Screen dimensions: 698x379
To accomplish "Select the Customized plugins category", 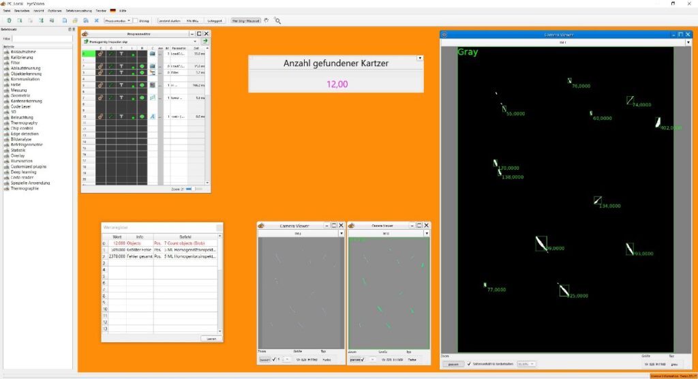I will 28,166.
